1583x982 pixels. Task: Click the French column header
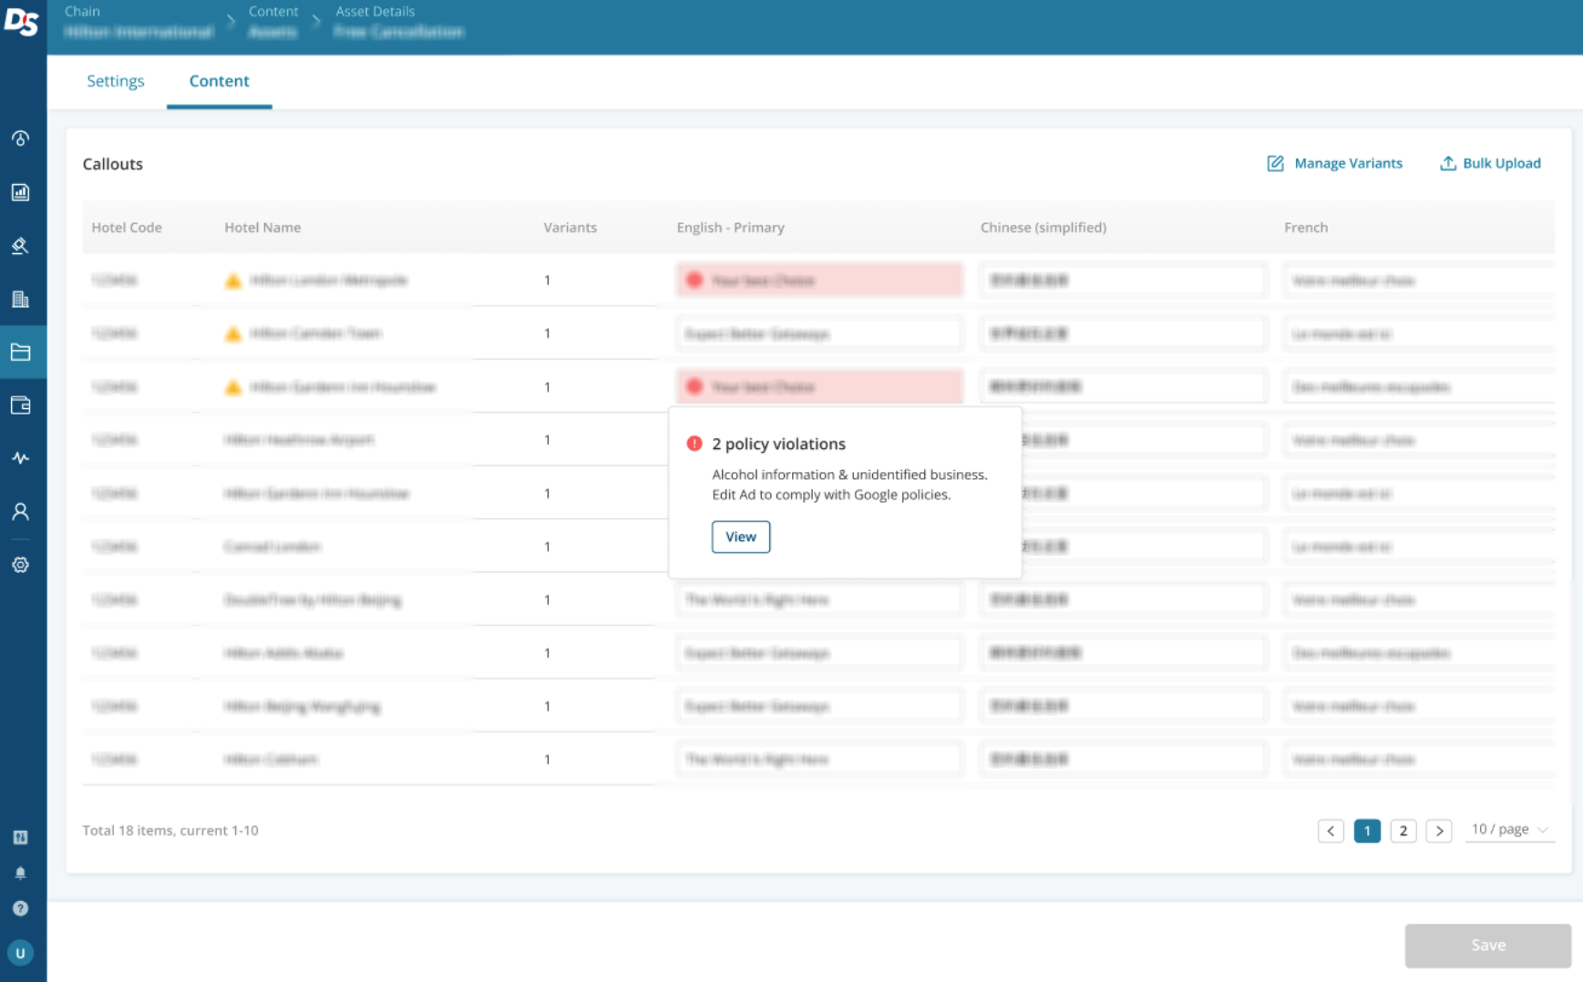[x=1306, y=228]
